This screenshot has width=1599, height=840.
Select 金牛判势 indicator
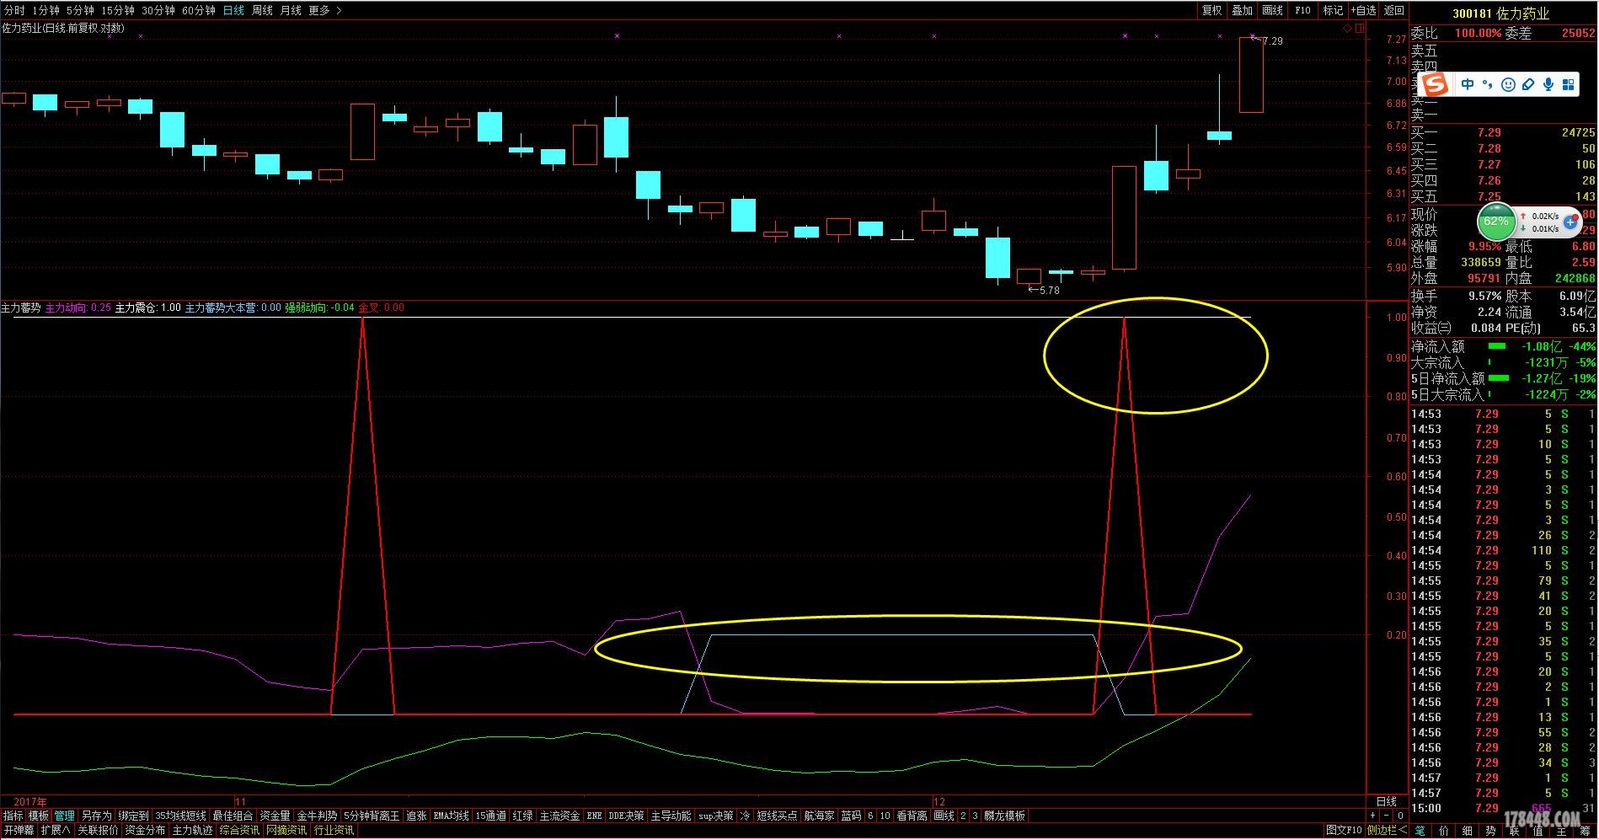[x=317, y=816]
